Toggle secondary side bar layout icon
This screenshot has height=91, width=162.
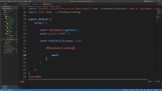click(x=149, y=1)
